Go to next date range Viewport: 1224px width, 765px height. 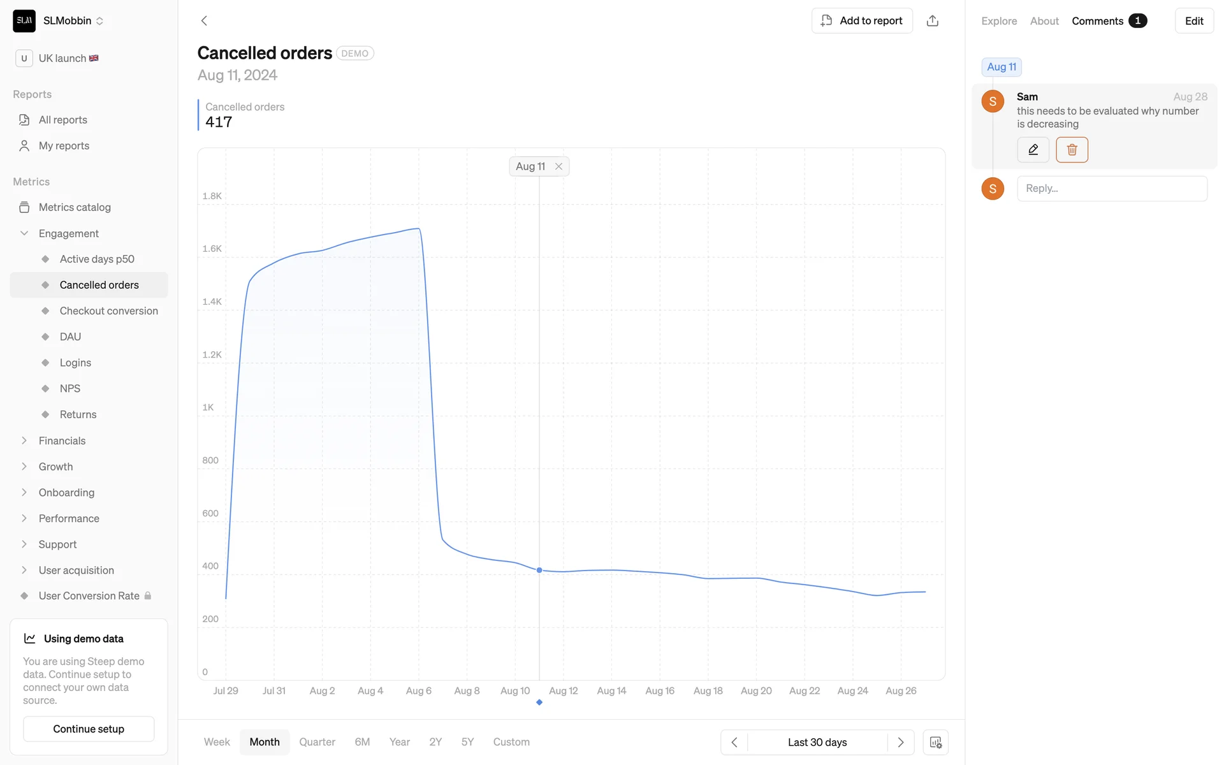(x=900, y=742)
